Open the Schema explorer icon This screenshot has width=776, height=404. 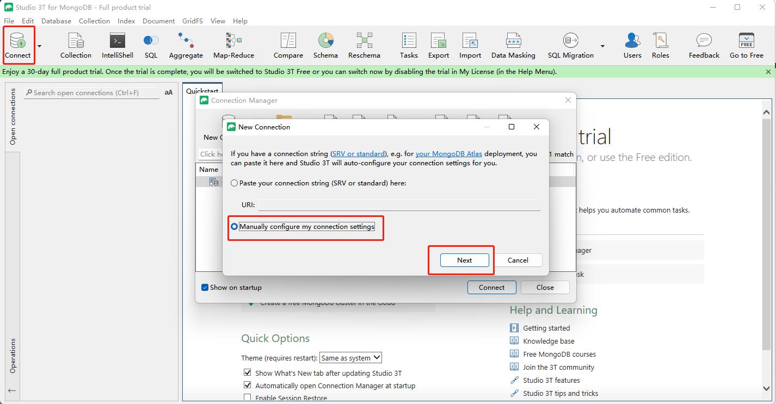click(325, 45)
